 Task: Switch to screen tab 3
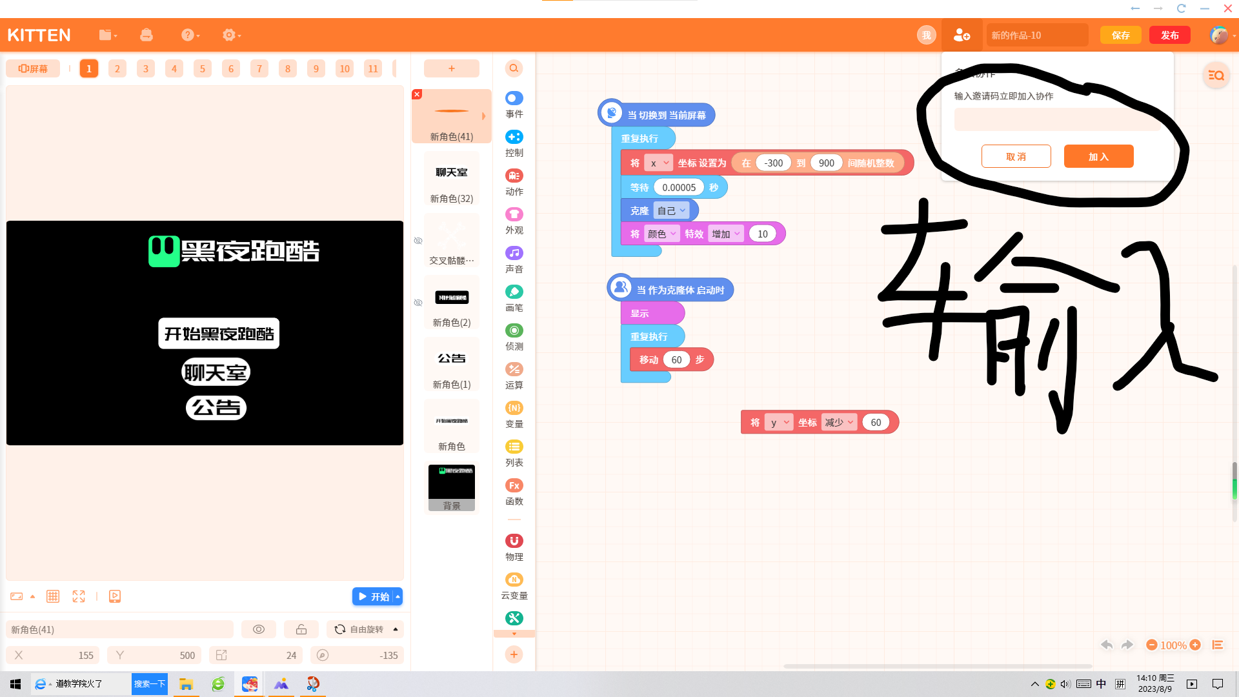(x=146, y=68)
